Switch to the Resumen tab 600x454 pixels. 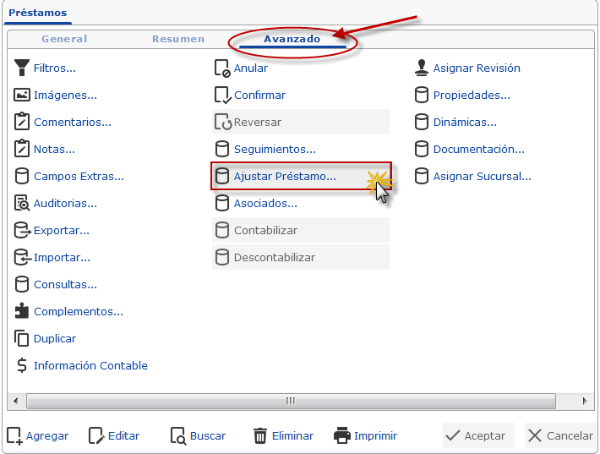click(178, 39)
